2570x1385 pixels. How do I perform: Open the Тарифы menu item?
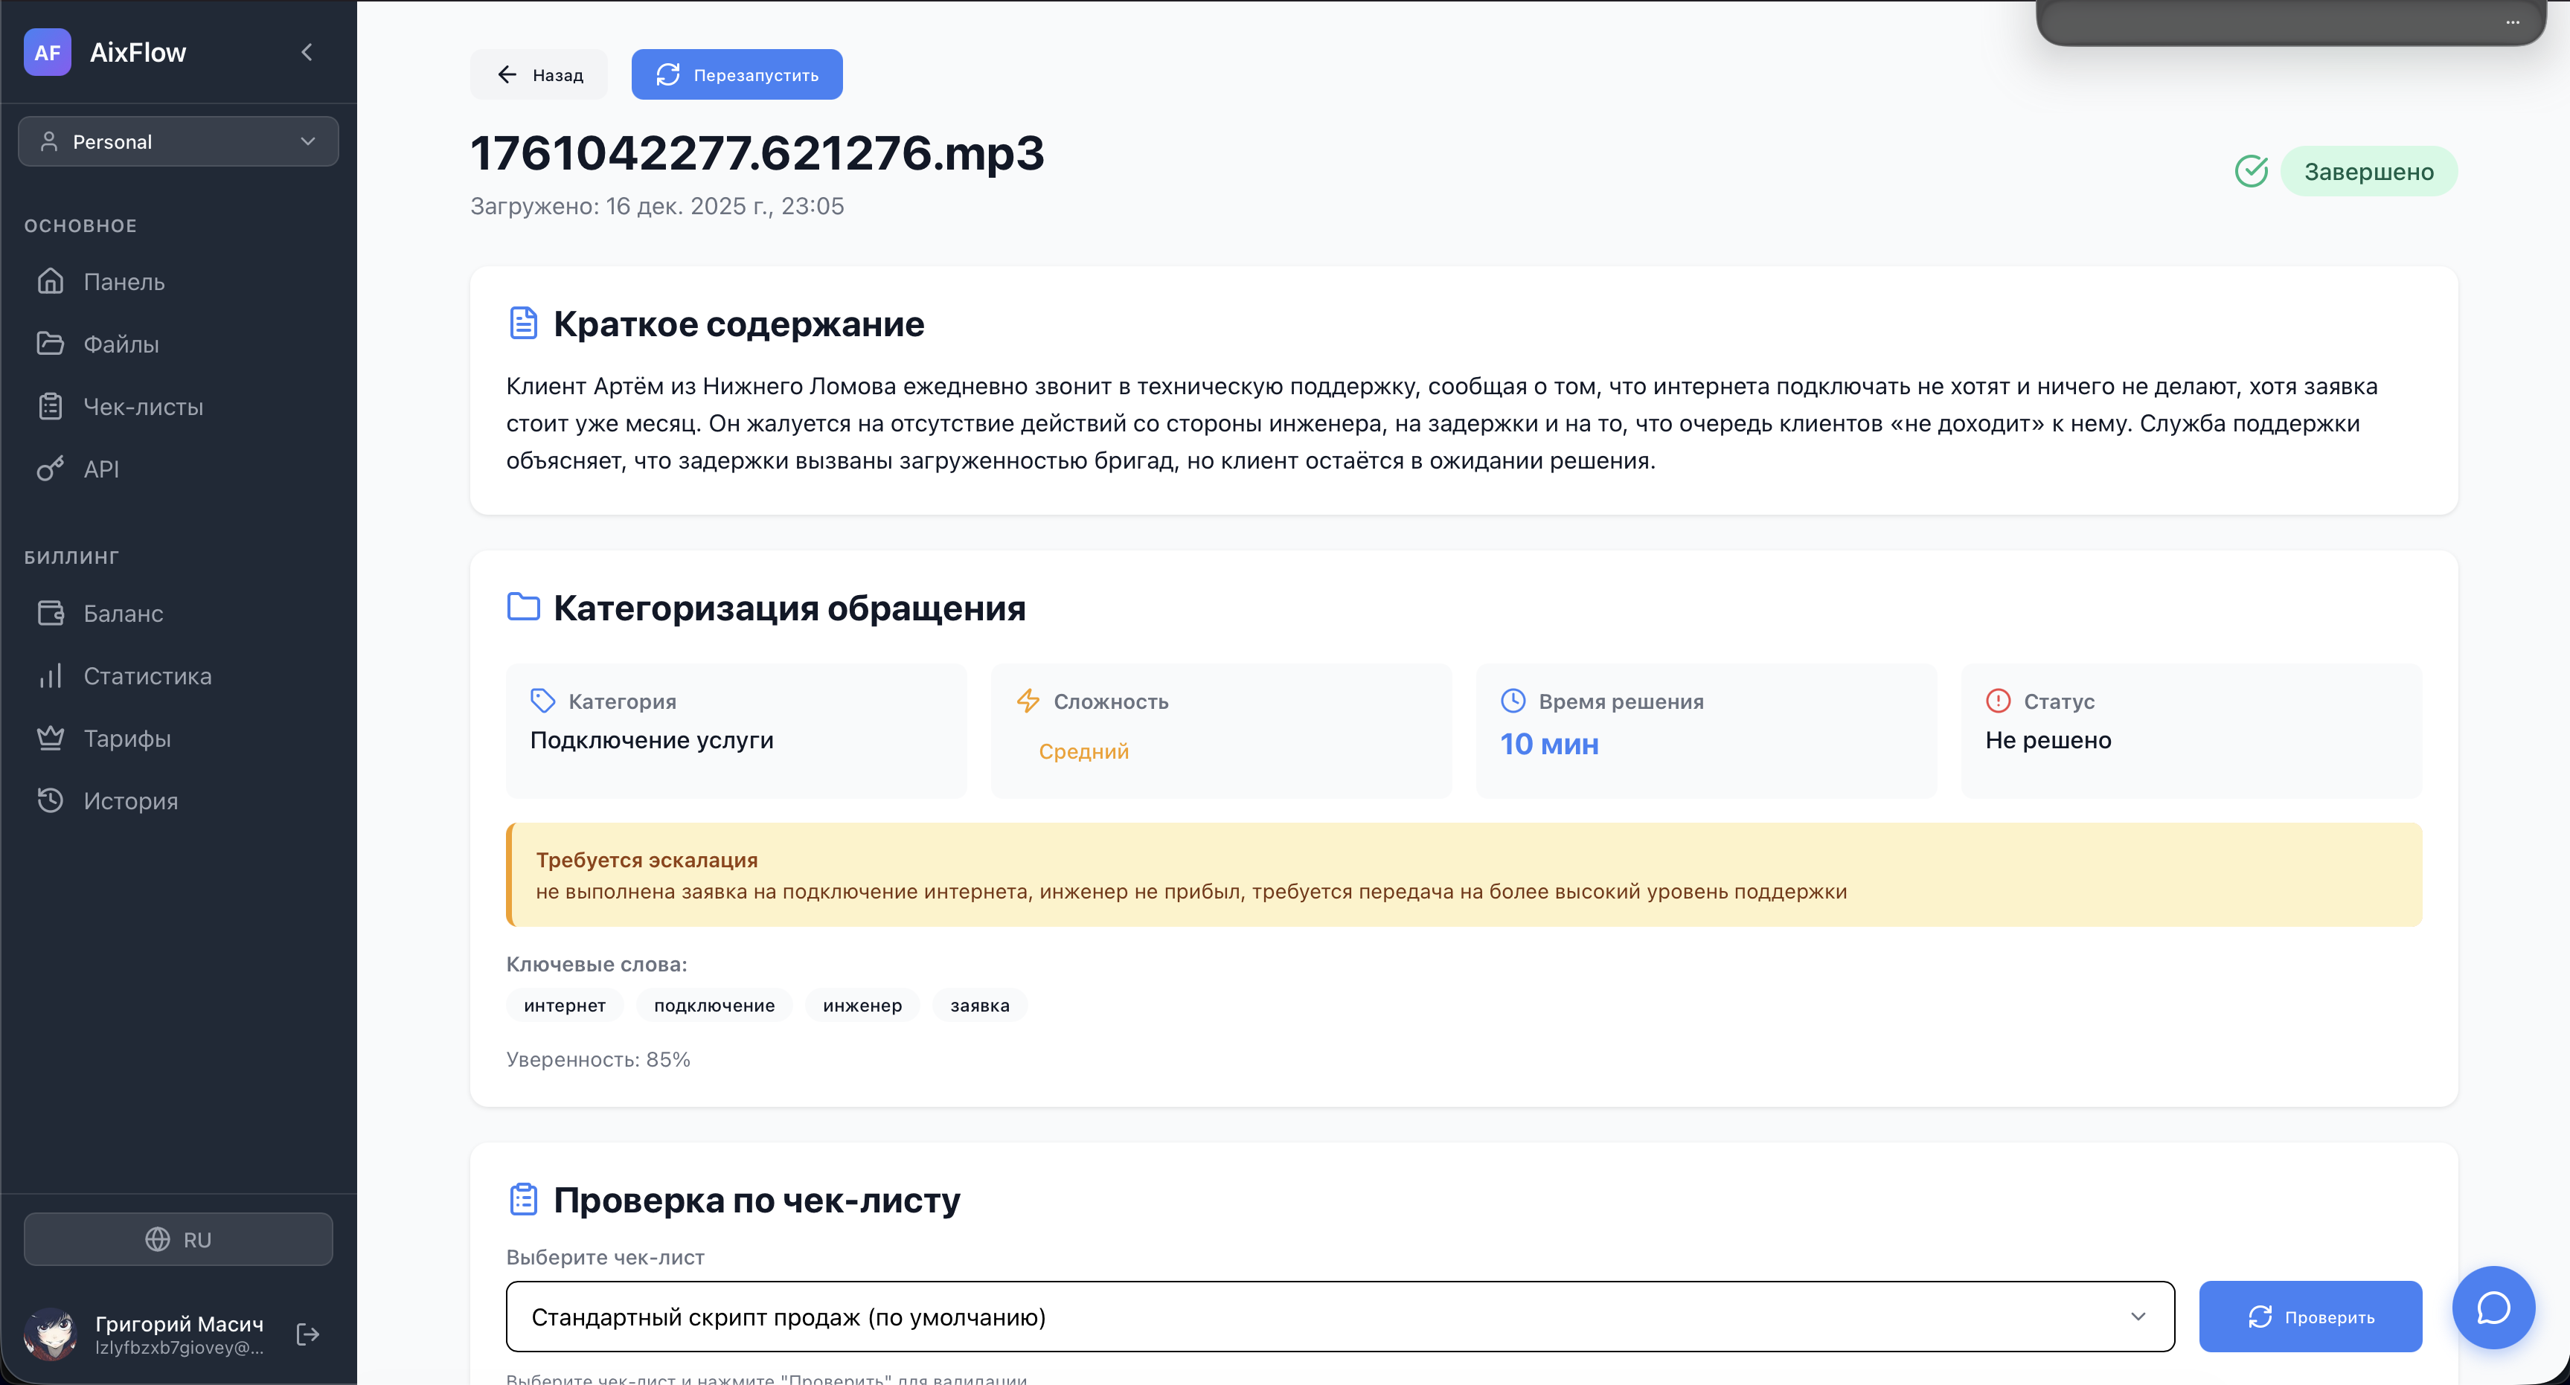click(x=126, y=739)
